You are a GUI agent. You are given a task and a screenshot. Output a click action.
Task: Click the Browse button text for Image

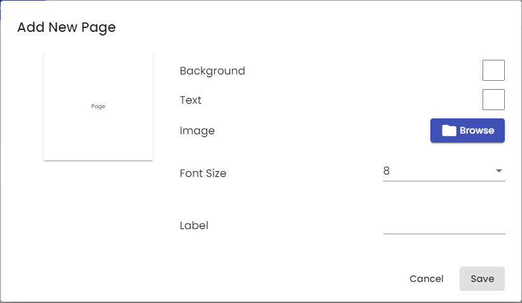[477, 130]
